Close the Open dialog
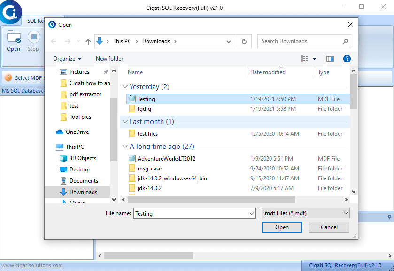The height and width of the screenshot is (271, 394). 350,24
